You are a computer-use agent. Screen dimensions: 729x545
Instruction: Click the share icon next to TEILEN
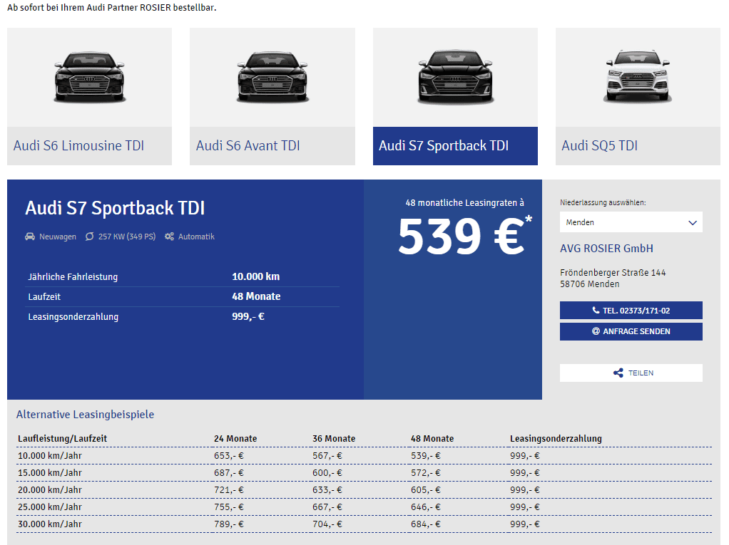point(618,373)
